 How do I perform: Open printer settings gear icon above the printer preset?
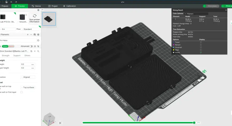tap(38, 10)
